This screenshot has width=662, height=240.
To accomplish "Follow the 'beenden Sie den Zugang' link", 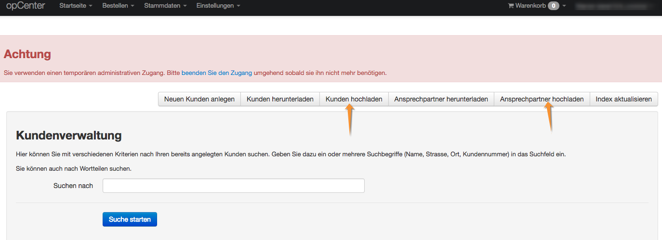I will click(x=217, y=73).
